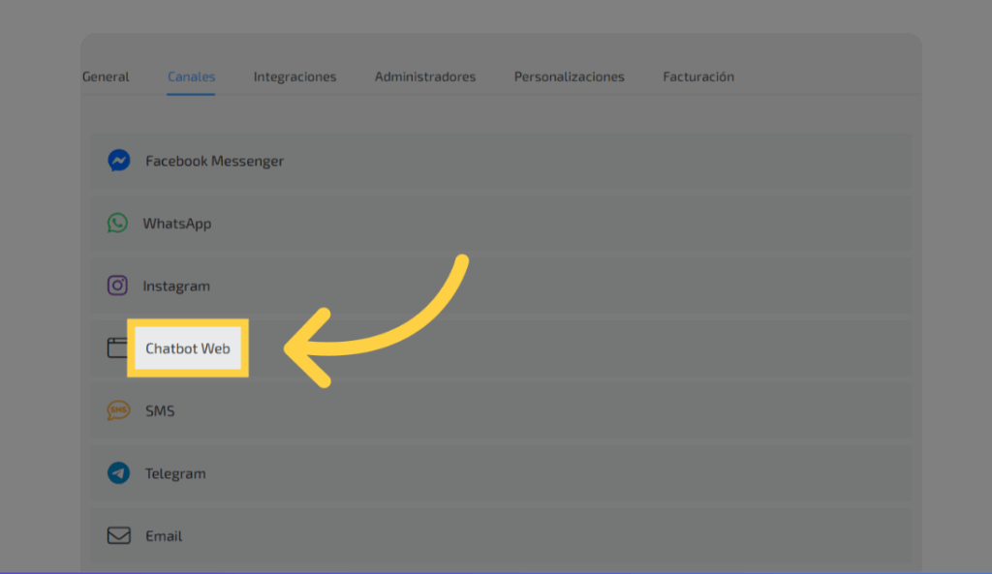Open the General tab
This screenshot has height=574, width=992.
(106, 76)
